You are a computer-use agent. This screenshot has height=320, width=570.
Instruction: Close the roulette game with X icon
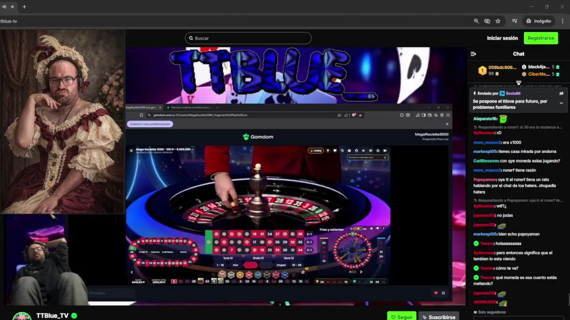[x=131, y=151]
